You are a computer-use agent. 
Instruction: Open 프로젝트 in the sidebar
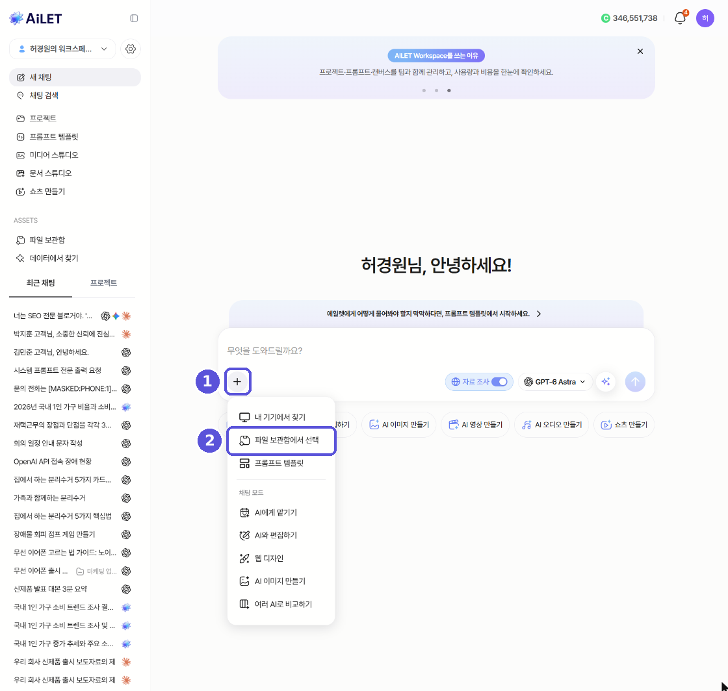pos(75,118)
